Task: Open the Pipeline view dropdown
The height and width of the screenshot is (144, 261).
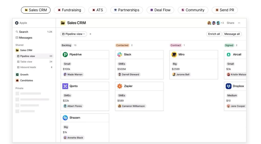Action: (74, 34)
